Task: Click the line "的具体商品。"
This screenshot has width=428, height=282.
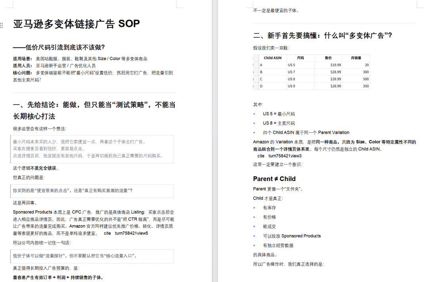Action: [x=265, y=255]
